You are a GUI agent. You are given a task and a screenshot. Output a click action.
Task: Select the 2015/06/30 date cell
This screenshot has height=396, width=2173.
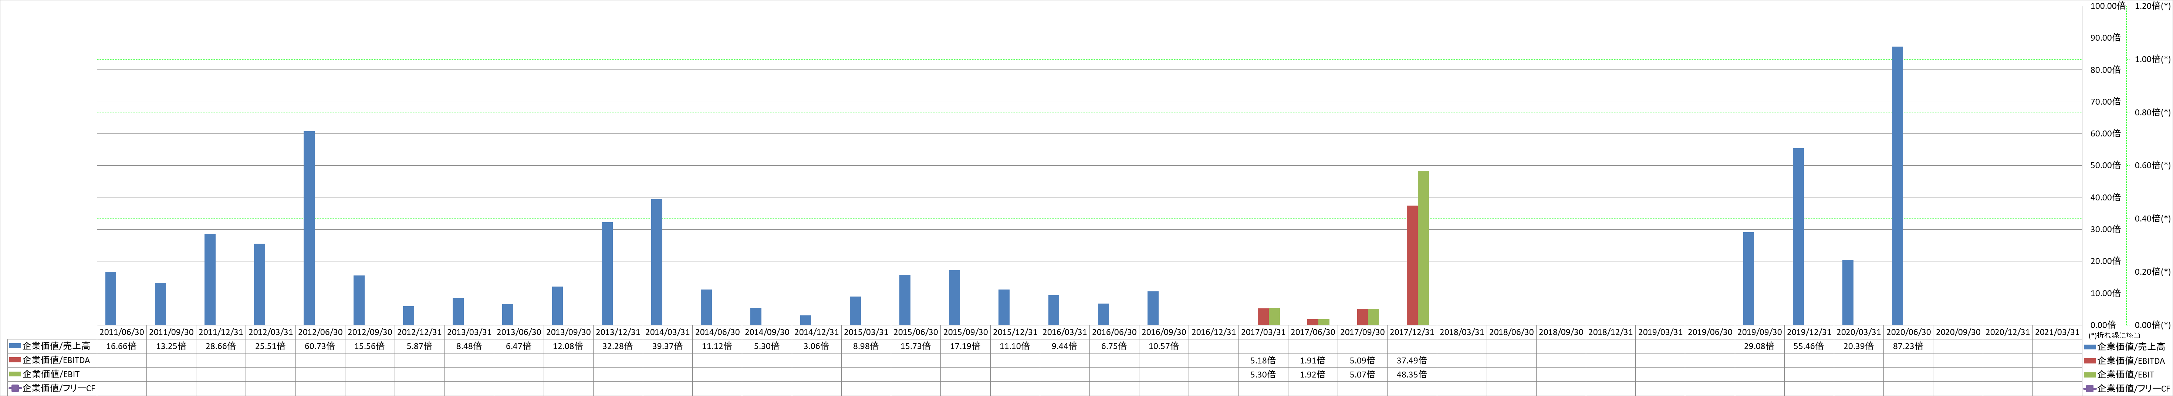pyautogui.click(x=916, y=332)
